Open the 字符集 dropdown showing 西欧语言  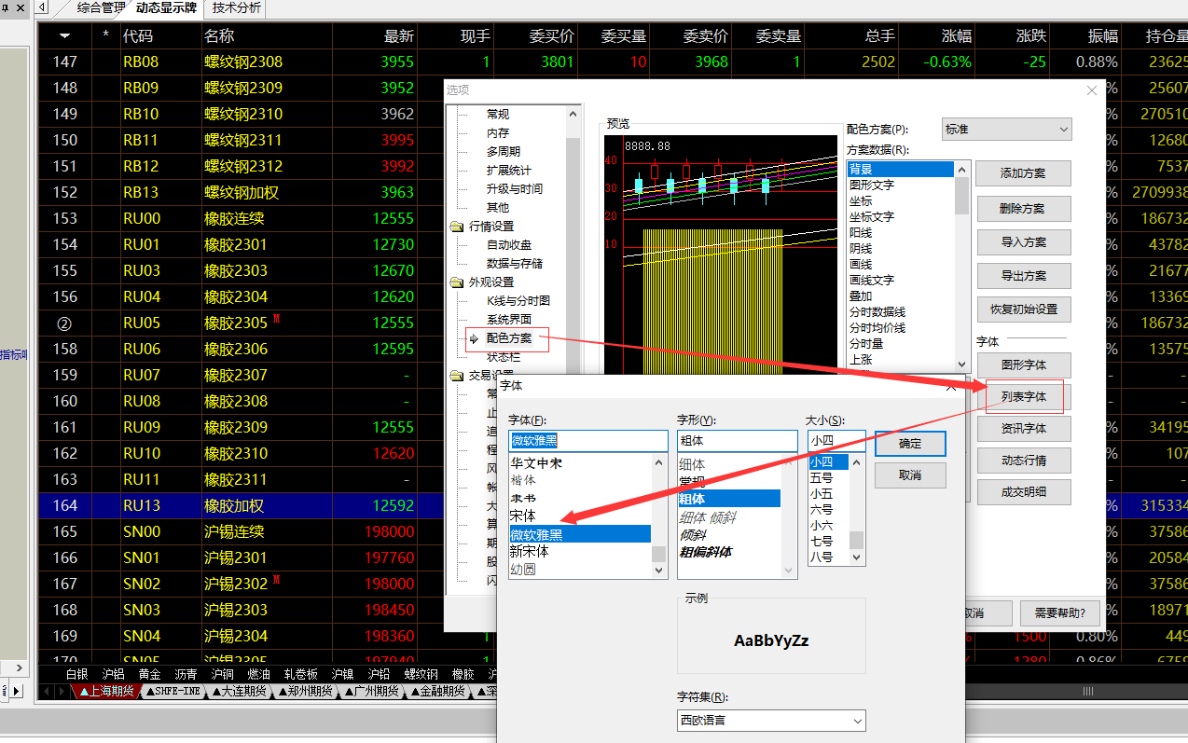pyautogui.click(x=771, y=721)
